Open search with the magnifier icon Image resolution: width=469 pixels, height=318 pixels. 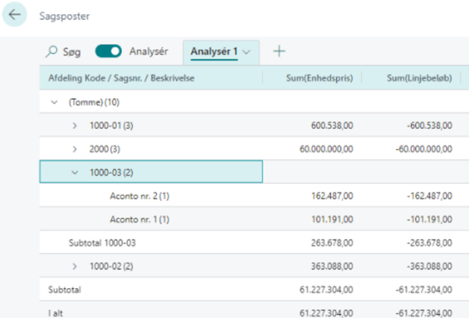click(52, 52)
